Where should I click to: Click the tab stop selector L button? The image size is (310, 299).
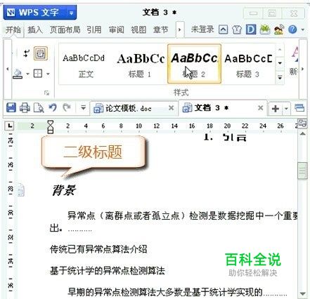(10, 126)
